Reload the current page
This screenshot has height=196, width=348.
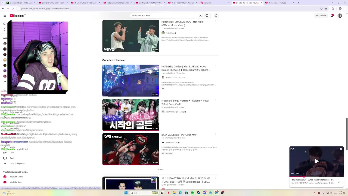coord(13,8)
